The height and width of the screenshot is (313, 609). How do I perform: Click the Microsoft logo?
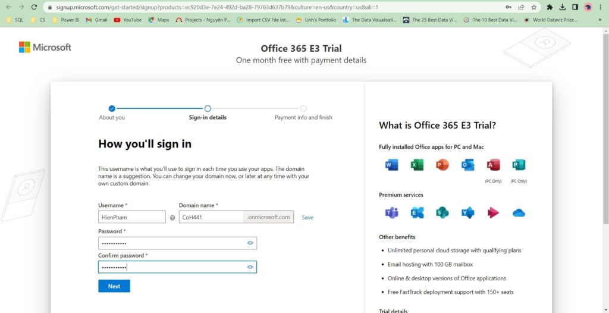coord(45,47)
